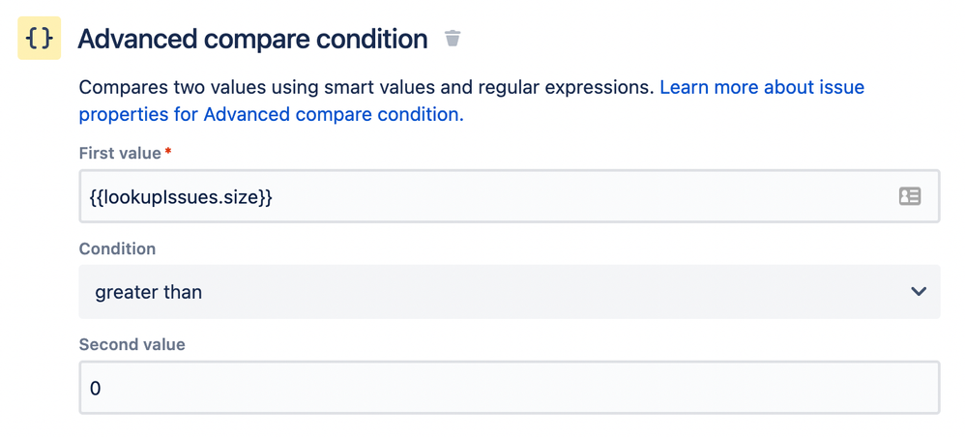The width and height of the screenshot is (965, 437).
Task: Click the {{lookupIssues.size}} smart value text
Action: 181,196
